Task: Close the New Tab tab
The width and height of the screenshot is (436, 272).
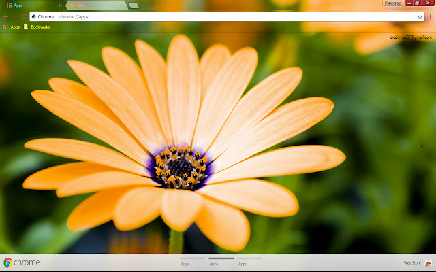Action: pyautogui.click(x=122, y=5)
